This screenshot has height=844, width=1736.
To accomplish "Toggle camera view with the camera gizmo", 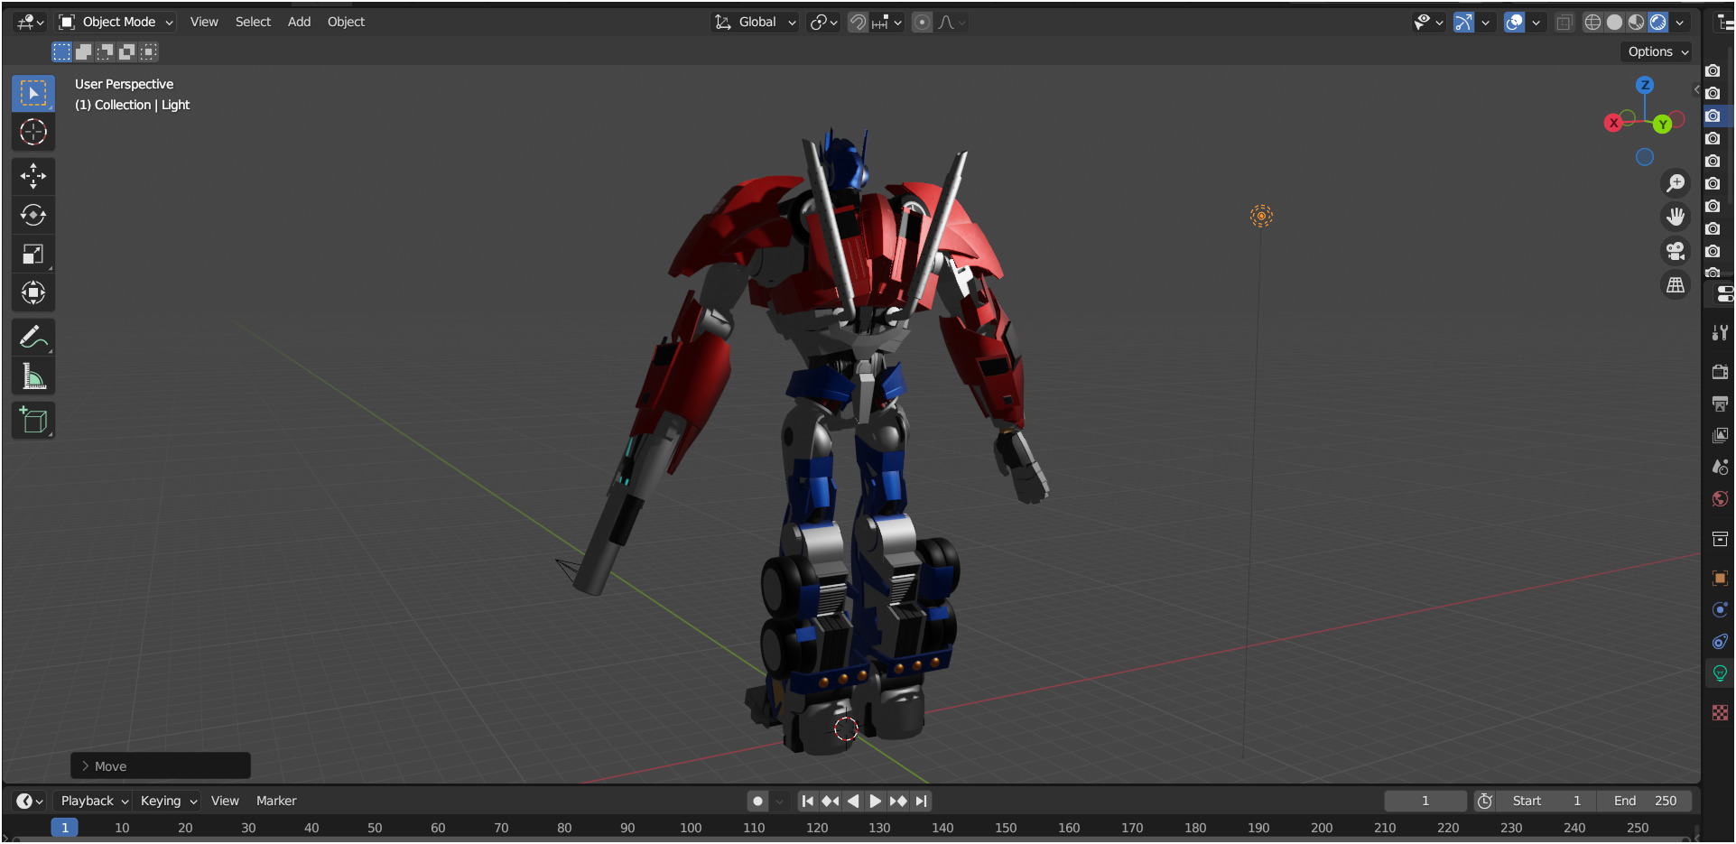I will coord(1676,251).
